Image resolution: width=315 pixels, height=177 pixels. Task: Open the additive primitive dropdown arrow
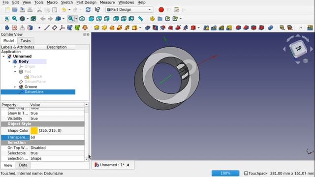140,28
